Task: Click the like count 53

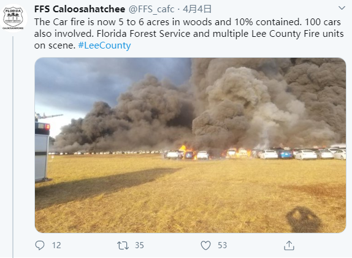Action: pyautogui.click(x=222, y=245)
